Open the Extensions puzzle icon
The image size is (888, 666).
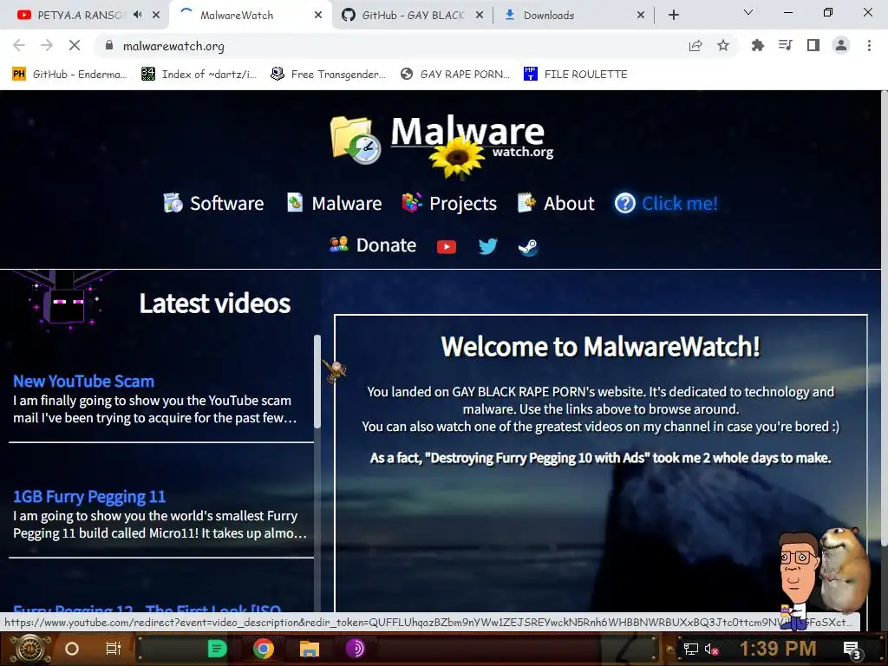(757, 46)
